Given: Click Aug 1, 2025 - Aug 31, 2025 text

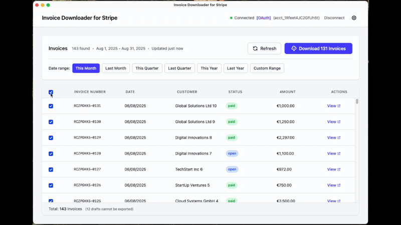Looking at the screenshot, I should pos(121,48).
